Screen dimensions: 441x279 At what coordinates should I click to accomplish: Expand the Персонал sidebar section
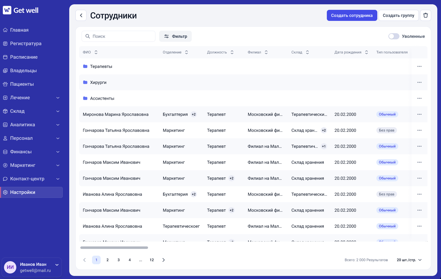58,138
